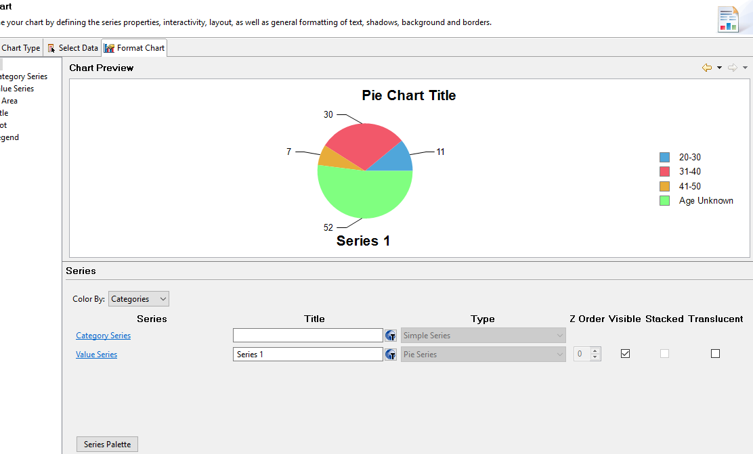753x454 pixels.
Task: Open text editor icon for Value Series title
Action: click(x=391, y=354)
